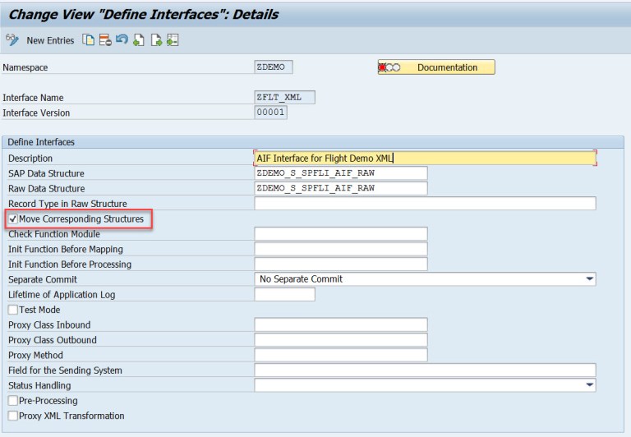The height and width of the screenshot is (437, 631).
Task: Open the Status Handling dropdown list
Action: (589, 385)
